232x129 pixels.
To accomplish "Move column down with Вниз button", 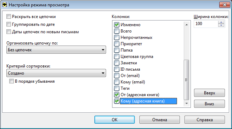I will pos(209,104).
